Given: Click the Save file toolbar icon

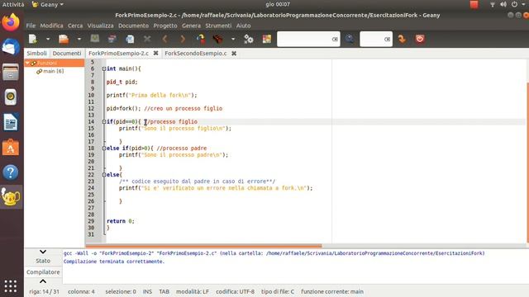Looking at the screenshot, I should click(x=95, y=39).
